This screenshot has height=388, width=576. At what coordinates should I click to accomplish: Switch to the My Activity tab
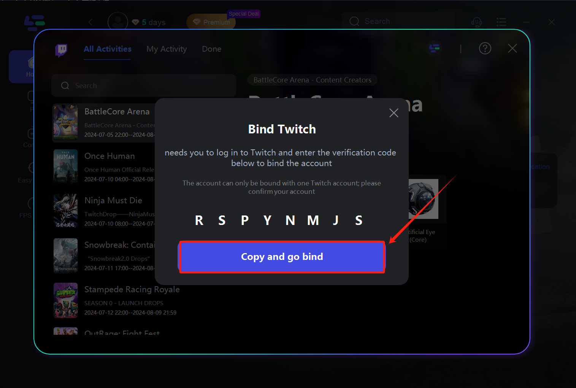coord(167,49)
